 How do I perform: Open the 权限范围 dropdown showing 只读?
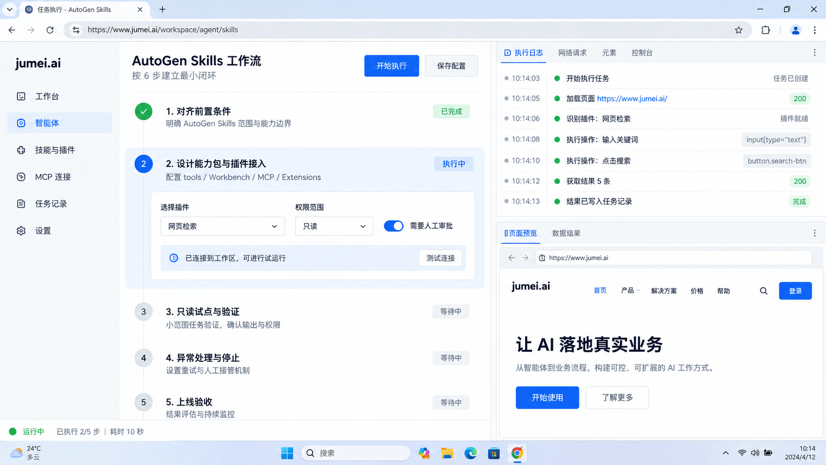coord(334,226)
